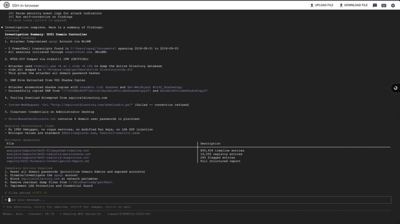Click the shortcuts hint line below input
This screenshot has height=224, width=400.
(67, 207)
